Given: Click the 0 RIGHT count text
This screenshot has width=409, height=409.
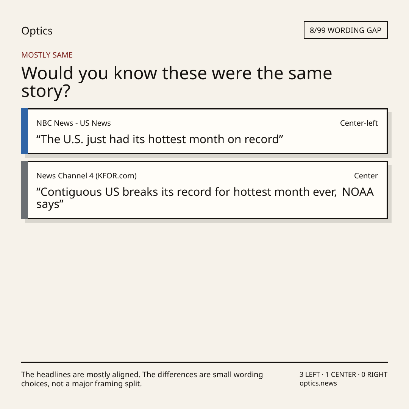Looking at the screenshot, I should 374,375.
